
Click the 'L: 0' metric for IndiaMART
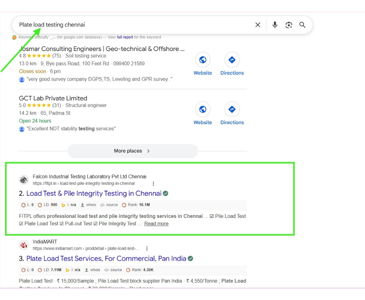[x=28, y=270]
